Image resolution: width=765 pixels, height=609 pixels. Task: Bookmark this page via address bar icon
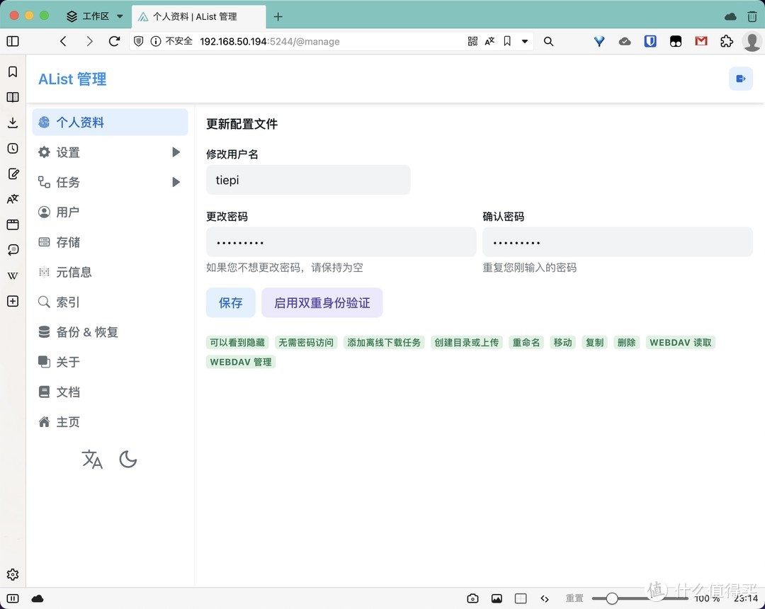(x=507, y=42)
